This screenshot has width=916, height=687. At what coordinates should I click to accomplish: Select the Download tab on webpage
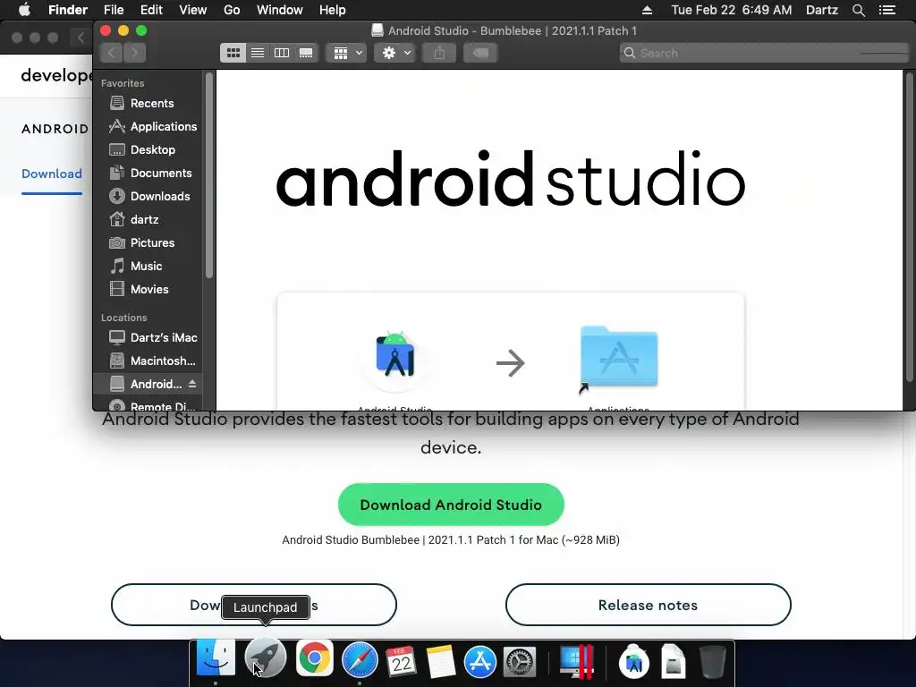point(52,174)
